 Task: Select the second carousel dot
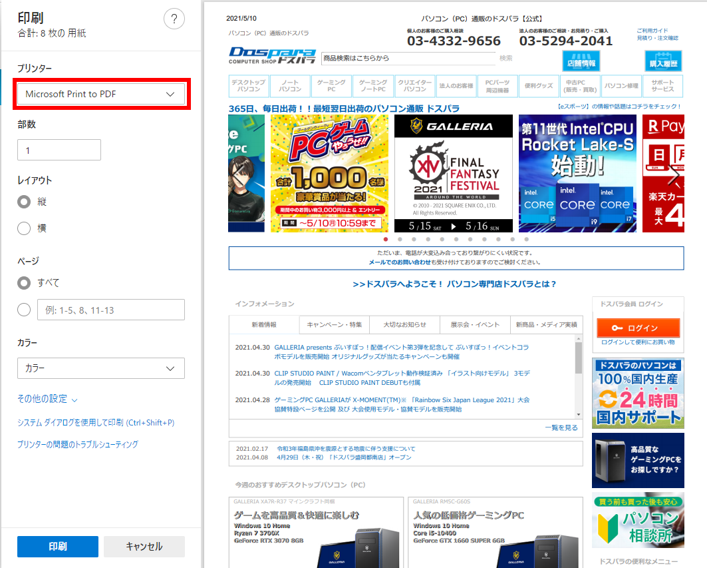[x=400, y=239]
